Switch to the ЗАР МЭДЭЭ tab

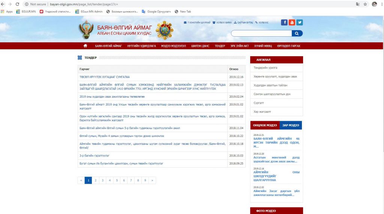(x=291, y=125)
